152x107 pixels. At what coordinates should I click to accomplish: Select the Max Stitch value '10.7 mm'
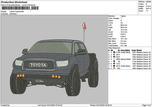coord(124,39)
